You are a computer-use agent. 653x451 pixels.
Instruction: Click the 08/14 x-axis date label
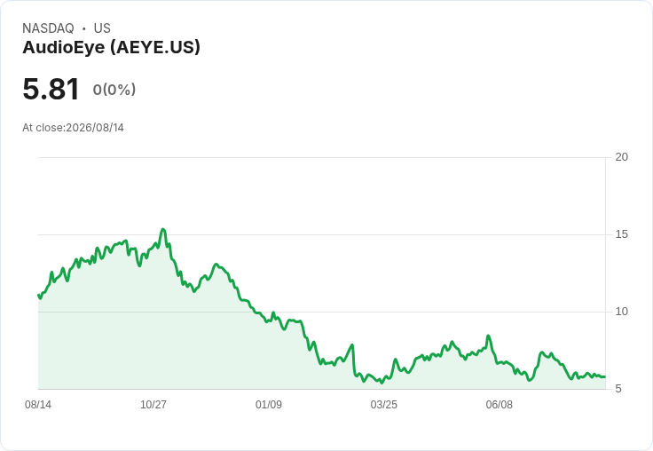coord(38,404)
